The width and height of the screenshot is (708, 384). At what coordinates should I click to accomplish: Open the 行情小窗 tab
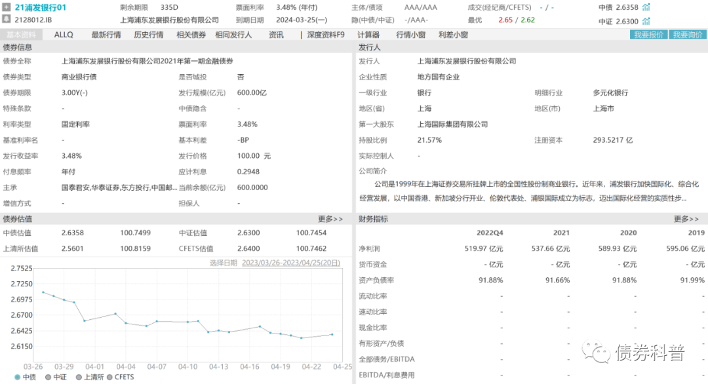[411, 35]
